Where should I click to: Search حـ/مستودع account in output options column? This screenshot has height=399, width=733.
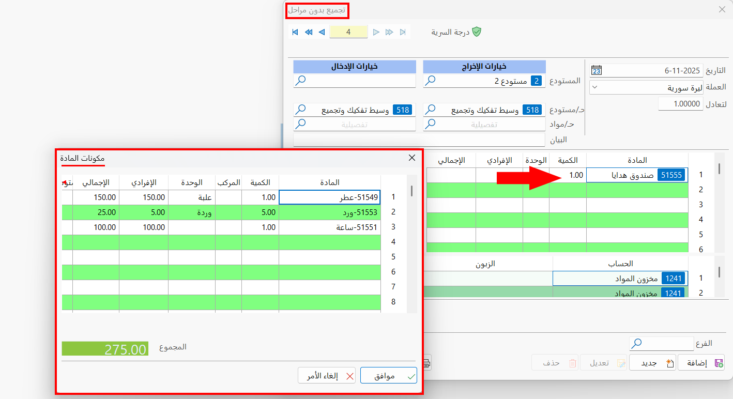(x=430, y=110)
